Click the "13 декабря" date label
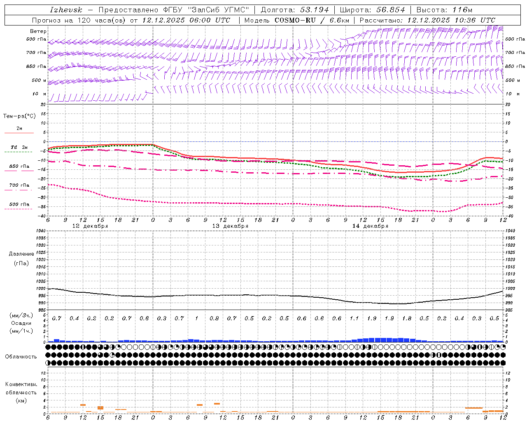Screen dimensions: 527x421 click(230, 226)
